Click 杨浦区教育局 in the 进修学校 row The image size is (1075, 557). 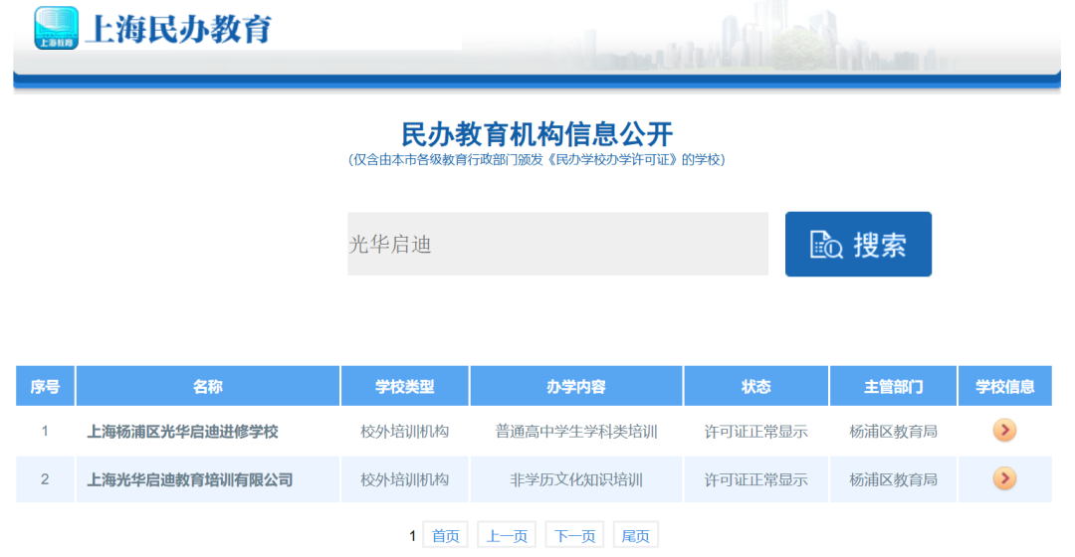893,432
